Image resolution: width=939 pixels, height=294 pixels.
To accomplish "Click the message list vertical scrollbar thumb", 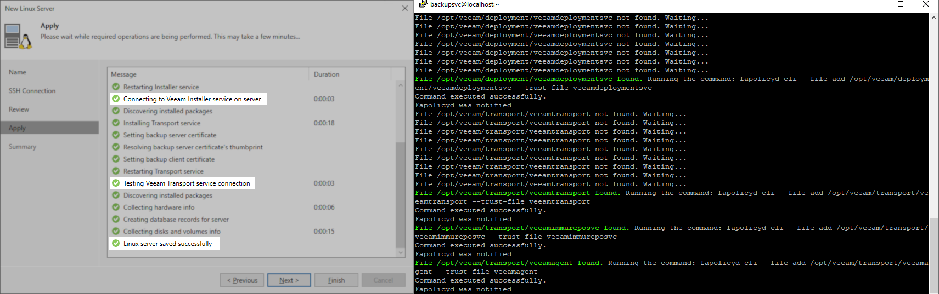I will [400, 194].
